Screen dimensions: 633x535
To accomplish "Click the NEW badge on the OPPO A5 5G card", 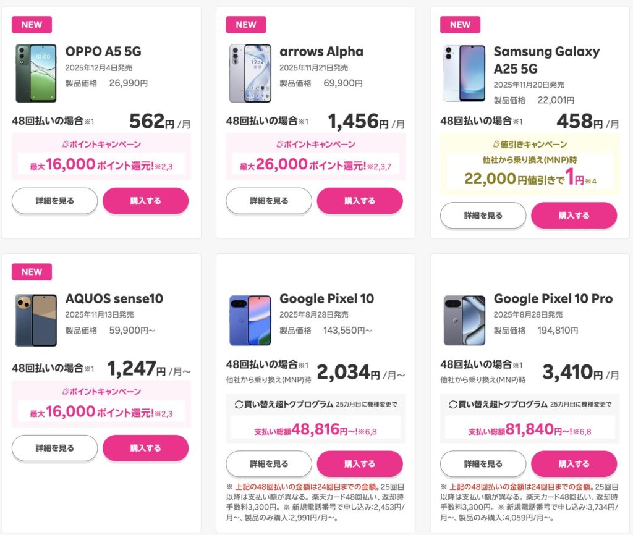I will point(31,25).
